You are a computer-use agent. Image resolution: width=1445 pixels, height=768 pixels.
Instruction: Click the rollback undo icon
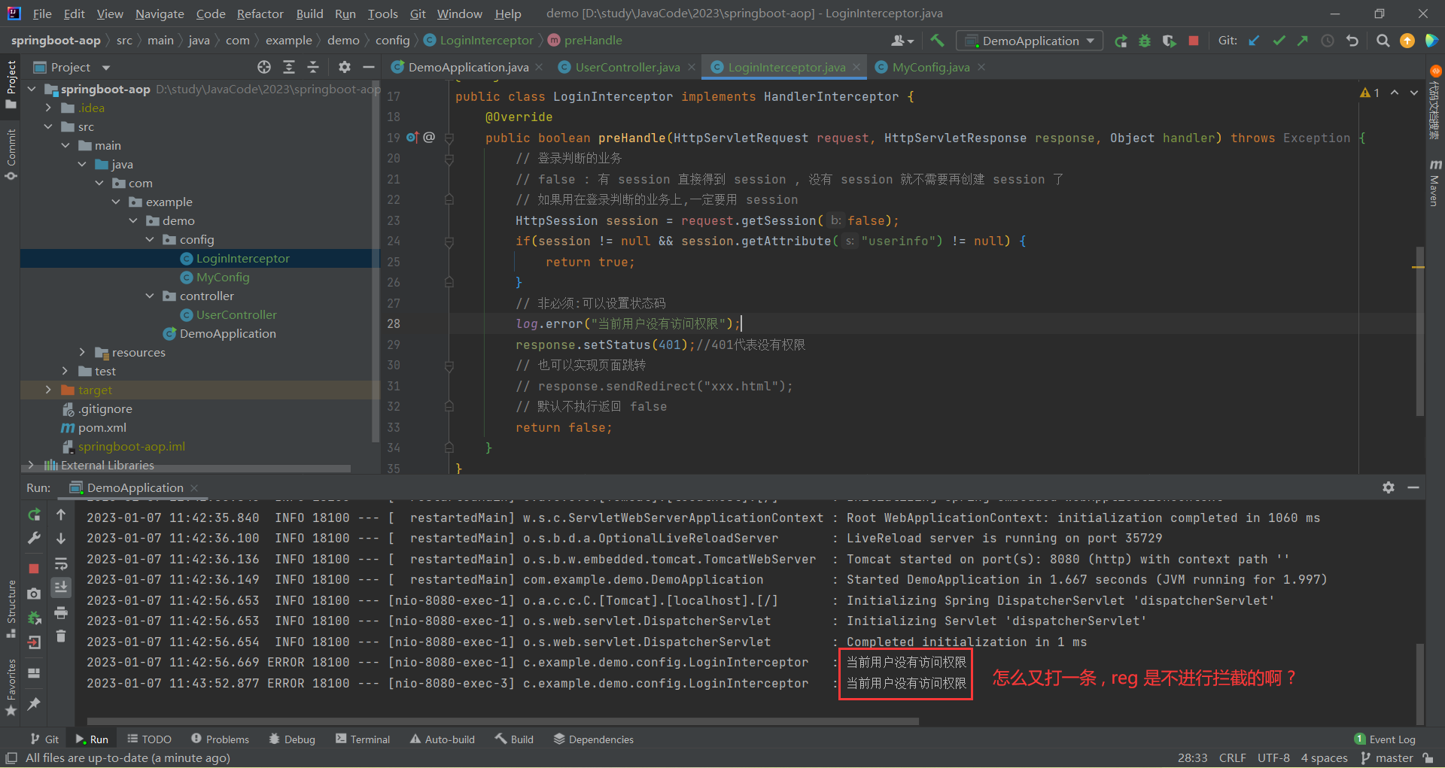point(1352,41)
